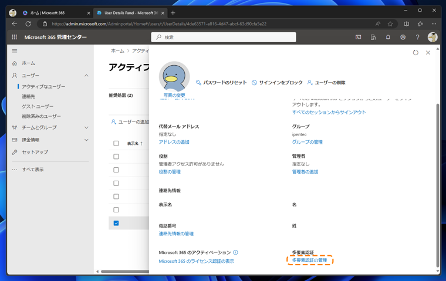
Task: Click 連絡先情報の管理 link
Action: point(176,233)
